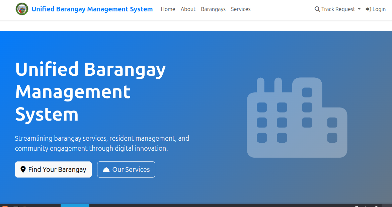Select the Barangays nav item
Screen dimensions: 392x207
pos(213,9)
